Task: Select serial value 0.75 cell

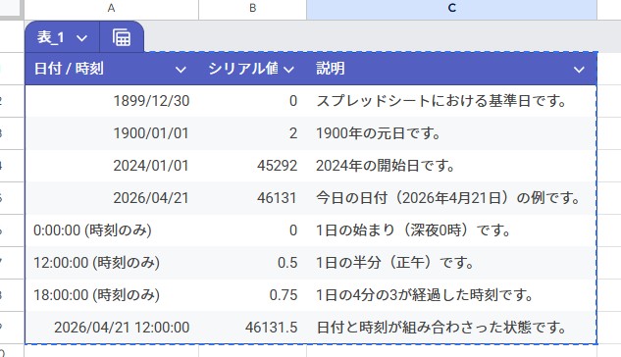Action: point(253,295)
